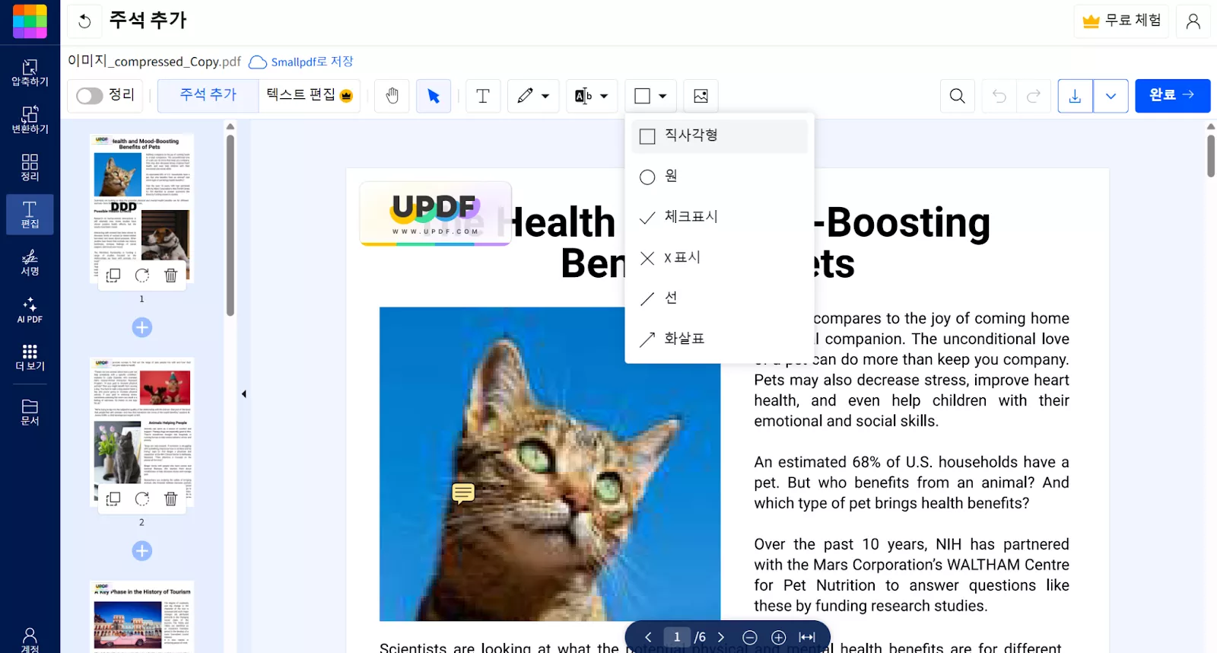This screenshot has height=653, width=1217.
Task: Duplicate page 2 from its thumbnail
Action: coord(113,499)
